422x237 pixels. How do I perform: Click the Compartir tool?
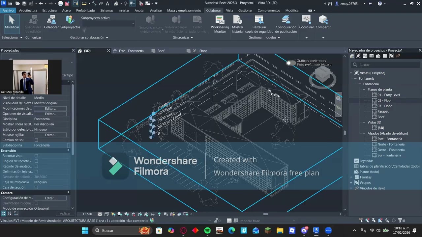click(x=323, y=22)
